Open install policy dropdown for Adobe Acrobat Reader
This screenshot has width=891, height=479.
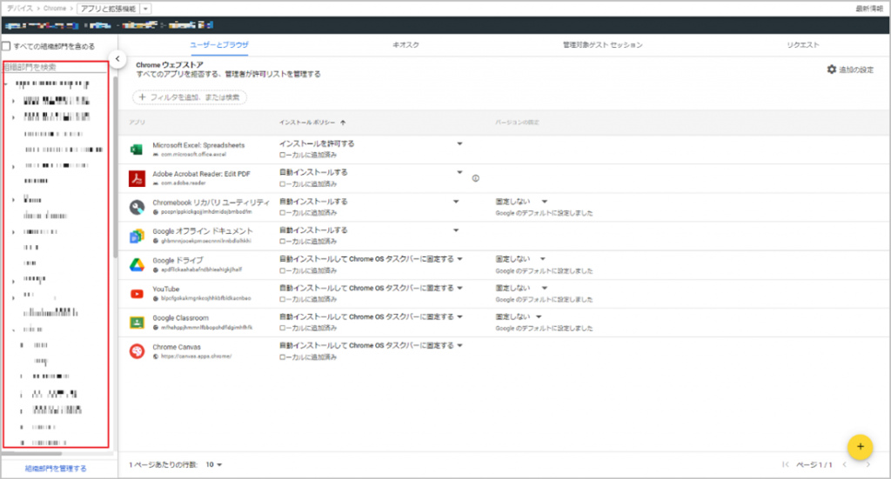[x=459, y=172]
